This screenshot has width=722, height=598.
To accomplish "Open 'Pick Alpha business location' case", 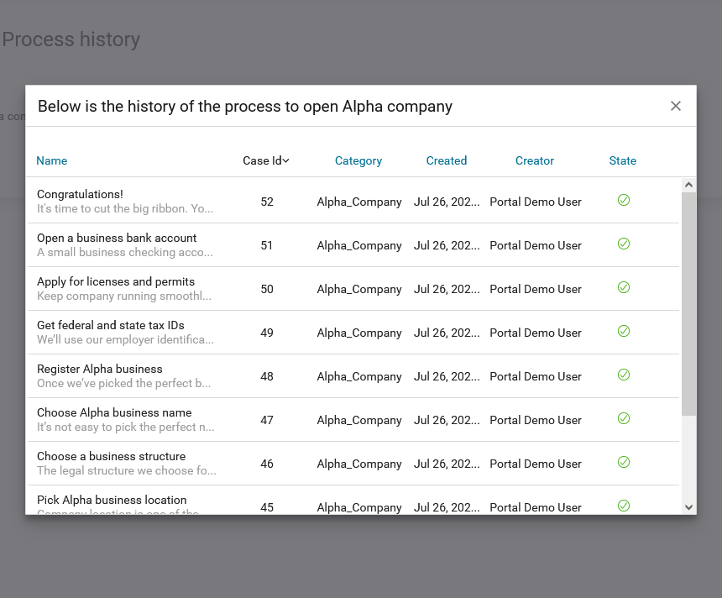I will tap(112, 500).
